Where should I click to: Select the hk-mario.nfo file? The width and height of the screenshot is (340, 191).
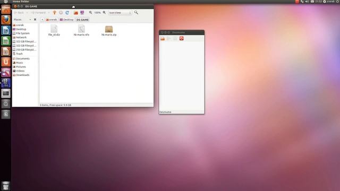point(81,31)
